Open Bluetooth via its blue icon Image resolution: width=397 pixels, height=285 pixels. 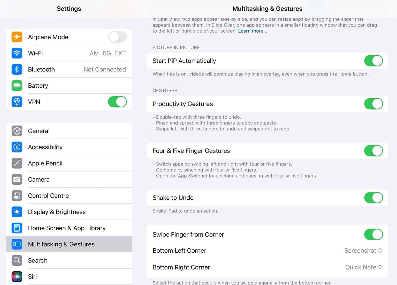coord(17,69)
